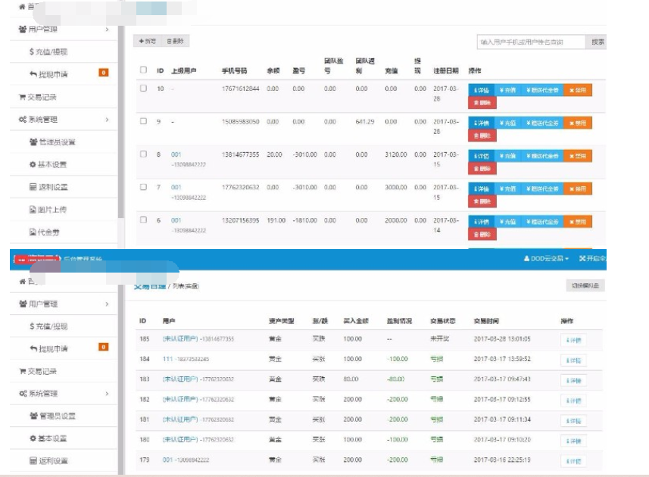Click the 图片上传 image icon in the sidebar
649x477 pixels.
(33, 210)
